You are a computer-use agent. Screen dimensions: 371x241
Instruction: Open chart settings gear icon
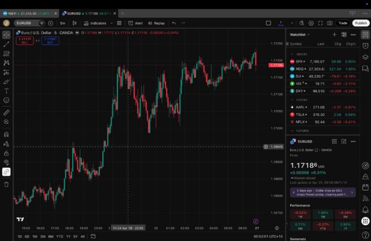tap(311, 23)
